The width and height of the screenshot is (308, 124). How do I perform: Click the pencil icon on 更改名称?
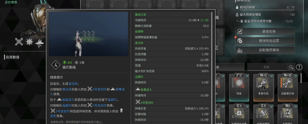[x=240, y=31]
